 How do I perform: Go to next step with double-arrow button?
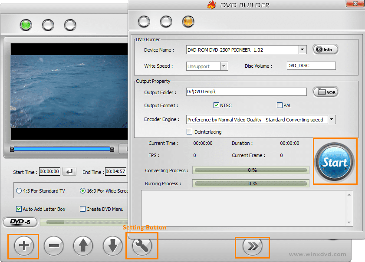tap(252, 246)
